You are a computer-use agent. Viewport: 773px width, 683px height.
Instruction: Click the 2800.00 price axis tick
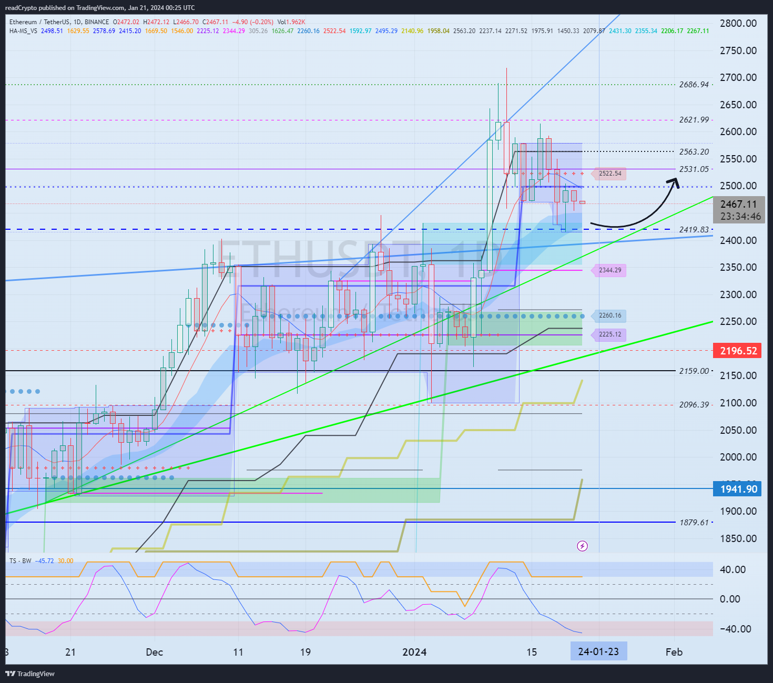click(x=738, y=23)
